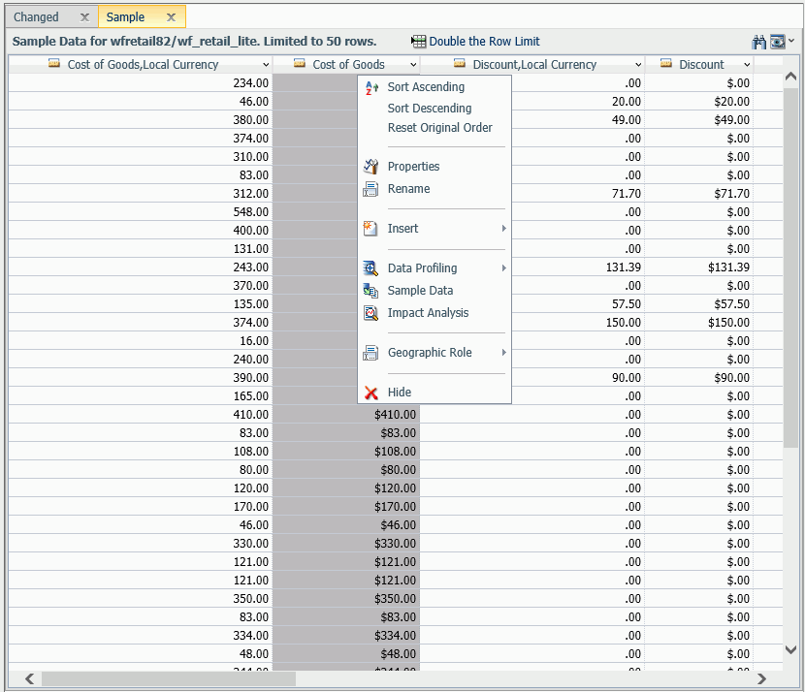Image resolution: width=805 pixels, height=692 pixels.
Task: Click the 548.00 local currency cell
Action: 141,212
